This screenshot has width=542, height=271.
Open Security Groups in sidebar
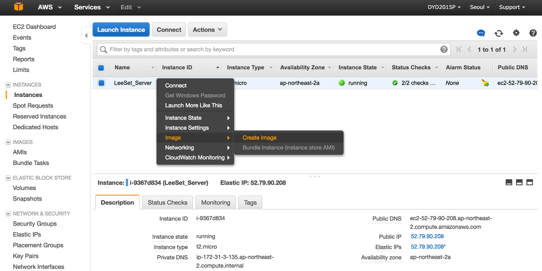(34, 224)
